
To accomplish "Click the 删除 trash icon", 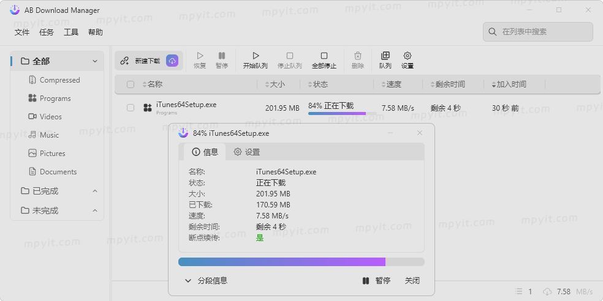I will (358, 56).
